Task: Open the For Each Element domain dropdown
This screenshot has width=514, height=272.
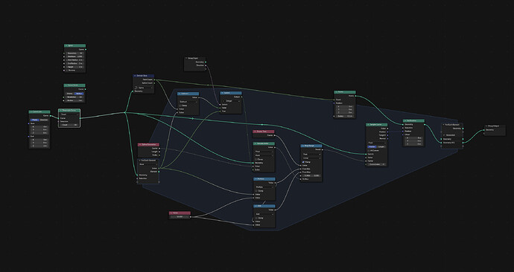Action: click(147, 164)
